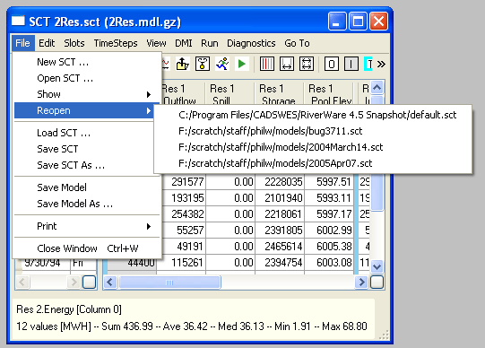Reopen bug3711.sct from recent list
This screenshot has height=348, width=485.
tap(271, 131)
